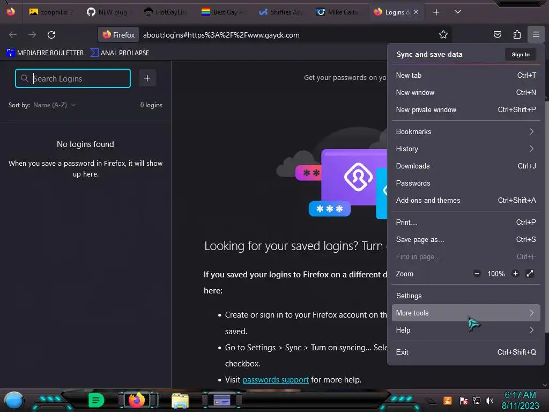The height and width of the screenshot is (412, 549).
Task: Choose New window from the menu
Action: click(466, 92)
